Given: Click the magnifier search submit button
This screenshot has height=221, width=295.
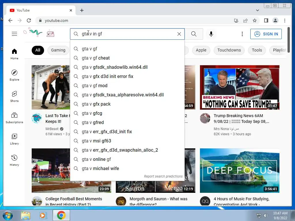Looking at the screenshot, I should (x=194, y=34).
